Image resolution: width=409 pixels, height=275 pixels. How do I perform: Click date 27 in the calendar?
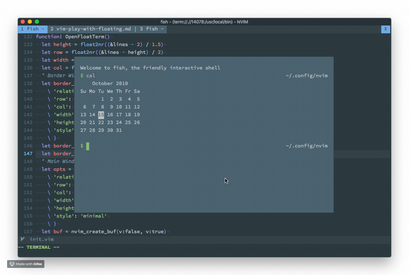tap(83, 130)
